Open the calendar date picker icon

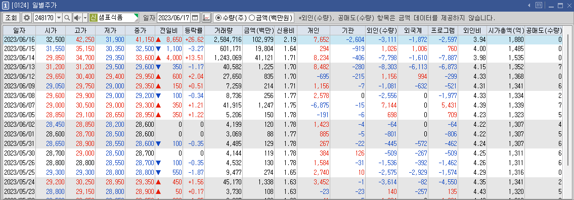(x=195, y=17)
